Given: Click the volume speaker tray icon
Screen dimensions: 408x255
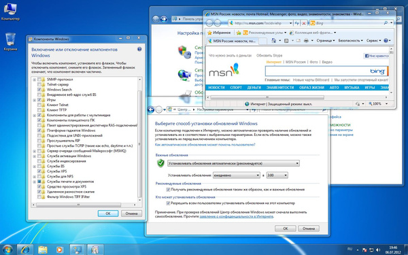Looking at the screenshot, I should (x=378, y=250).
